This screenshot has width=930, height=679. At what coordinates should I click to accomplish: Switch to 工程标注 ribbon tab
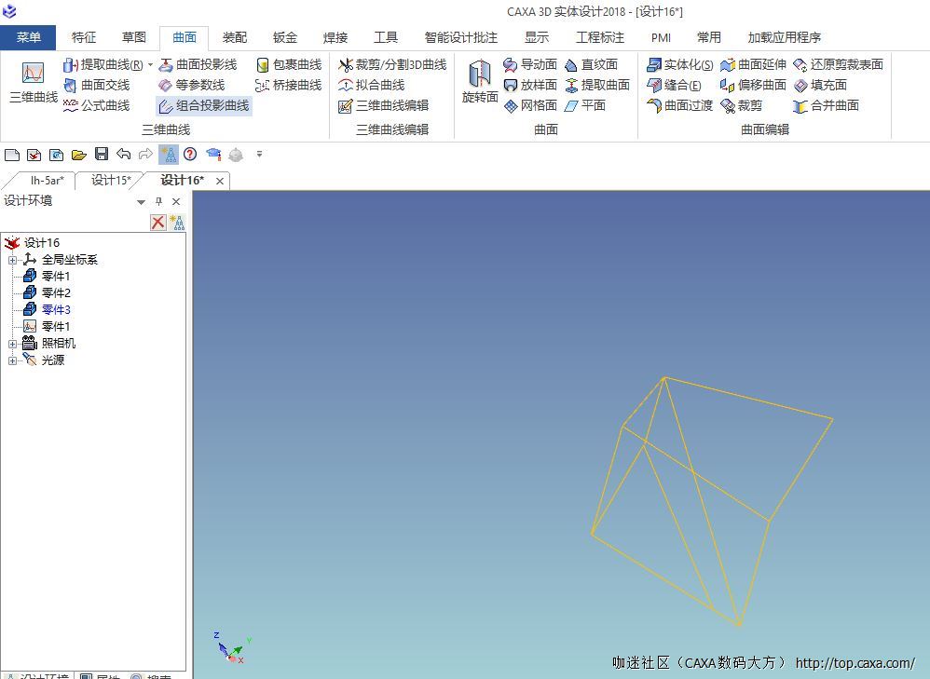600,37
